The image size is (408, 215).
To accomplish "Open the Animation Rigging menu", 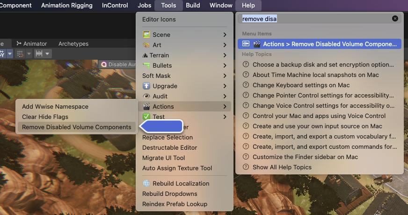I will (67, 6).
